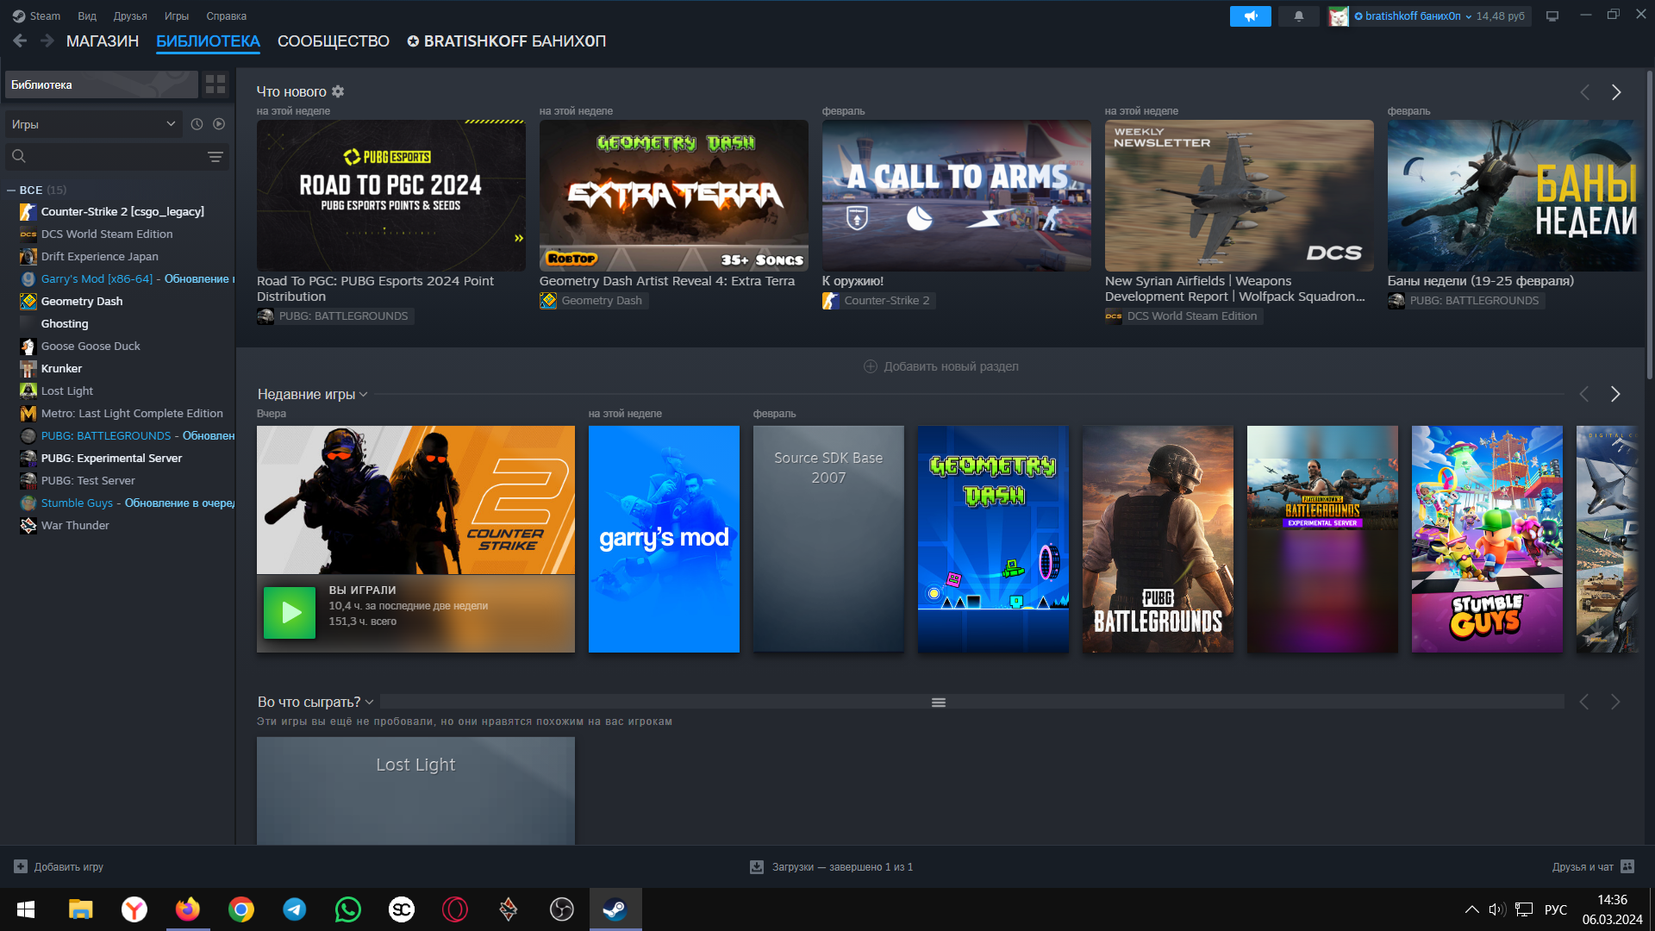The width and height of the screenshot is (1655, 931).
Task: Open the Games filter dropdown
Action: click(94, 124)
